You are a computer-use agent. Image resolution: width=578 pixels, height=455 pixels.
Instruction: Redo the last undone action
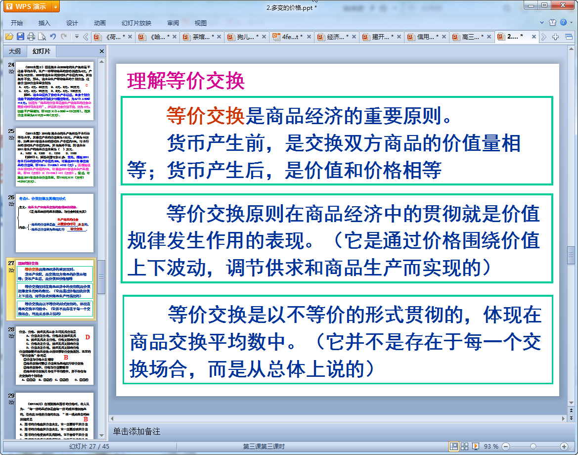[64, 37]
